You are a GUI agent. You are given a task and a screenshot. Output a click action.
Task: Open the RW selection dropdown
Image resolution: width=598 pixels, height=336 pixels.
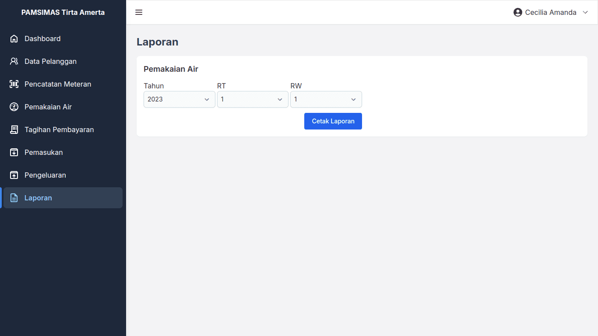tap(326, 99)
